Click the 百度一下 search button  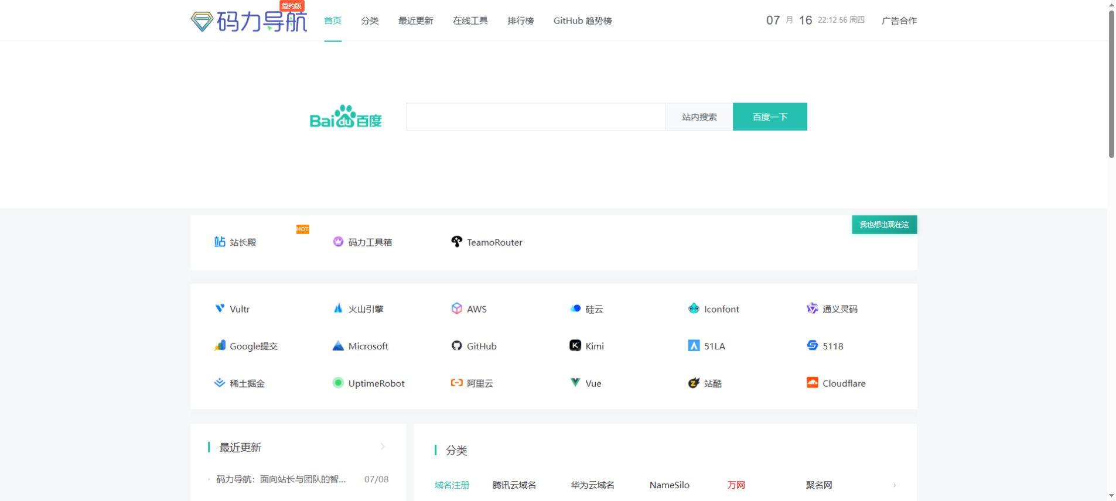770,117
